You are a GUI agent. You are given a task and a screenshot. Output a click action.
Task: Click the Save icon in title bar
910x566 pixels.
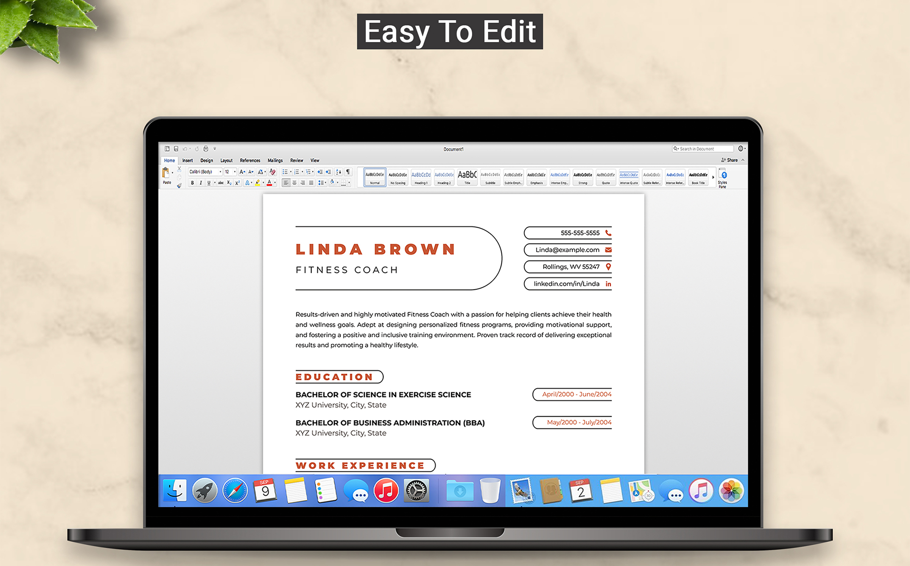click(176, 149)
